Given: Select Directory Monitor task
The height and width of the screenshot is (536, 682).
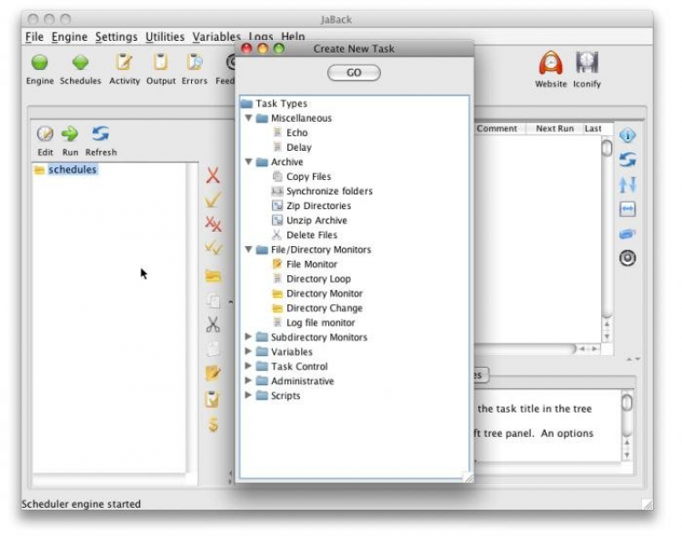Looking at the screenshot, I should (x=324, y=293).
